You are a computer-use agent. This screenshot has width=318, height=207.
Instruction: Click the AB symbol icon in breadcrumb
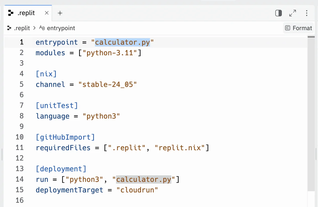click(x=42, y=28)
